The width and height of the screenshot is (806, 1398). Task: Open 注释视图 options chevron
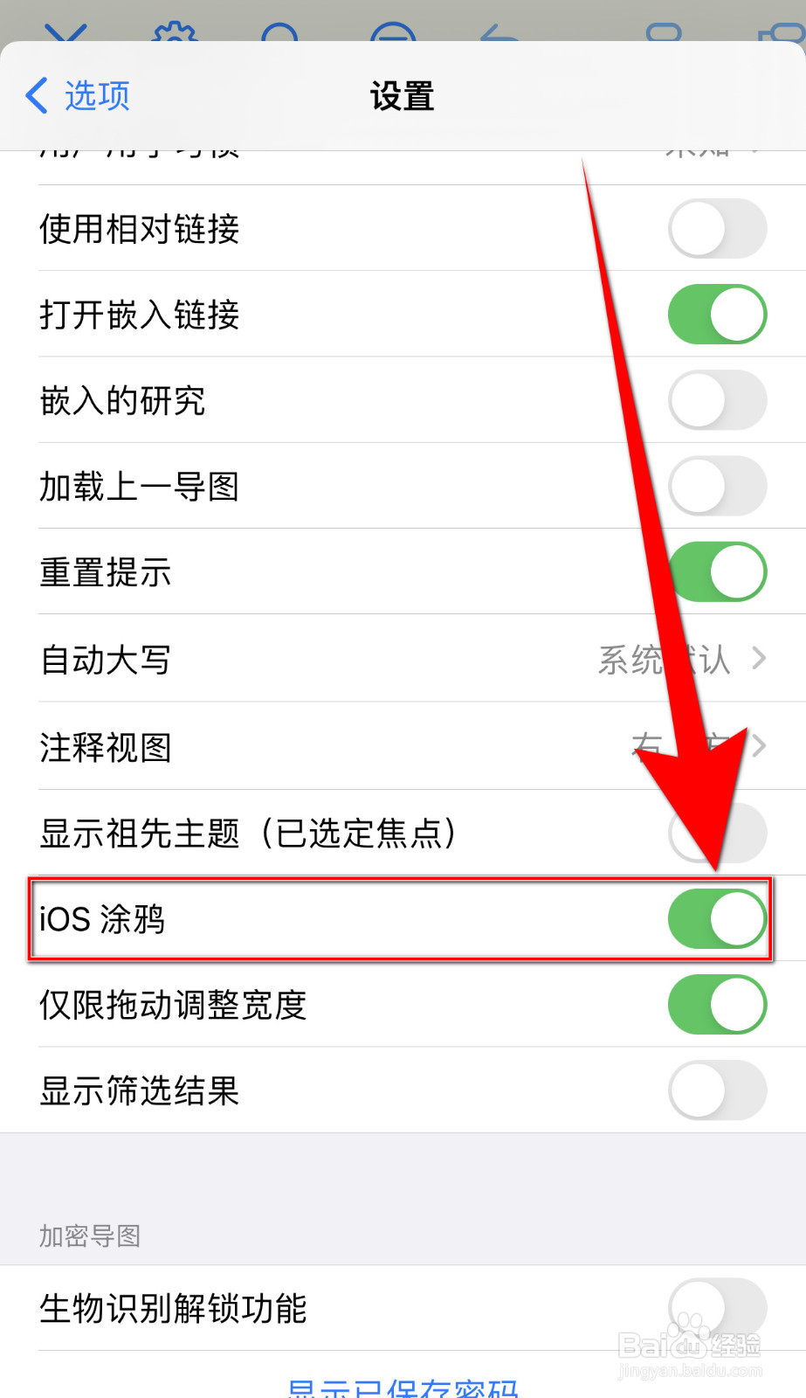tap(759, 746)
